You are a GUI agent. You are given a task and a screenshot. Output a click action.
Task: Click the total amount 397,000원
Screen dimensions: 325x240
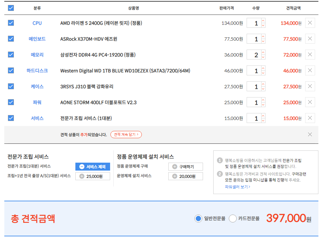[x=289, y=218]
